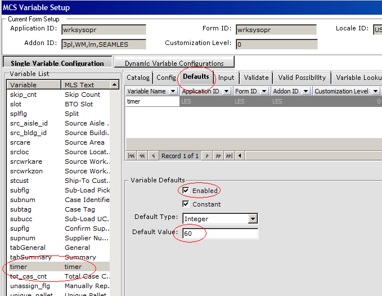Open Addon ID column filter dropdown
Viewport: 382px width, 296px height.
point(305,91)
